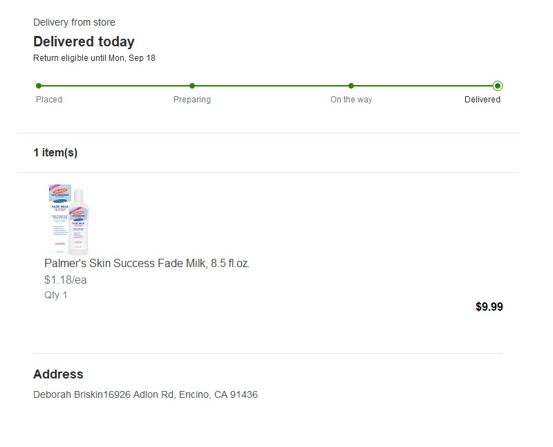Click the $1.18/ea unit price text

(x=65, y=280)
